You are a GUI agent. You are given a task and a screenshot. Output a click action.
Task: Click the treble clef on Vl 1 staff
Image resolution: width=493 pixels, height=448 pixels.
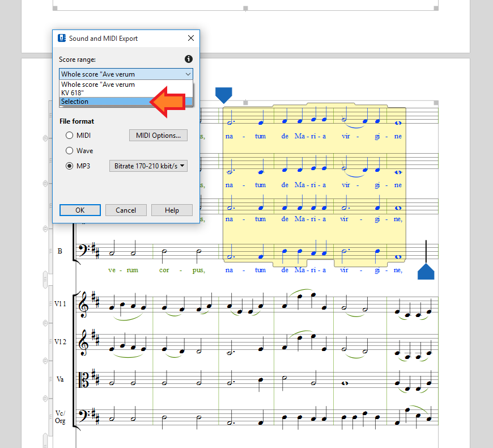(x=85, y=304)
